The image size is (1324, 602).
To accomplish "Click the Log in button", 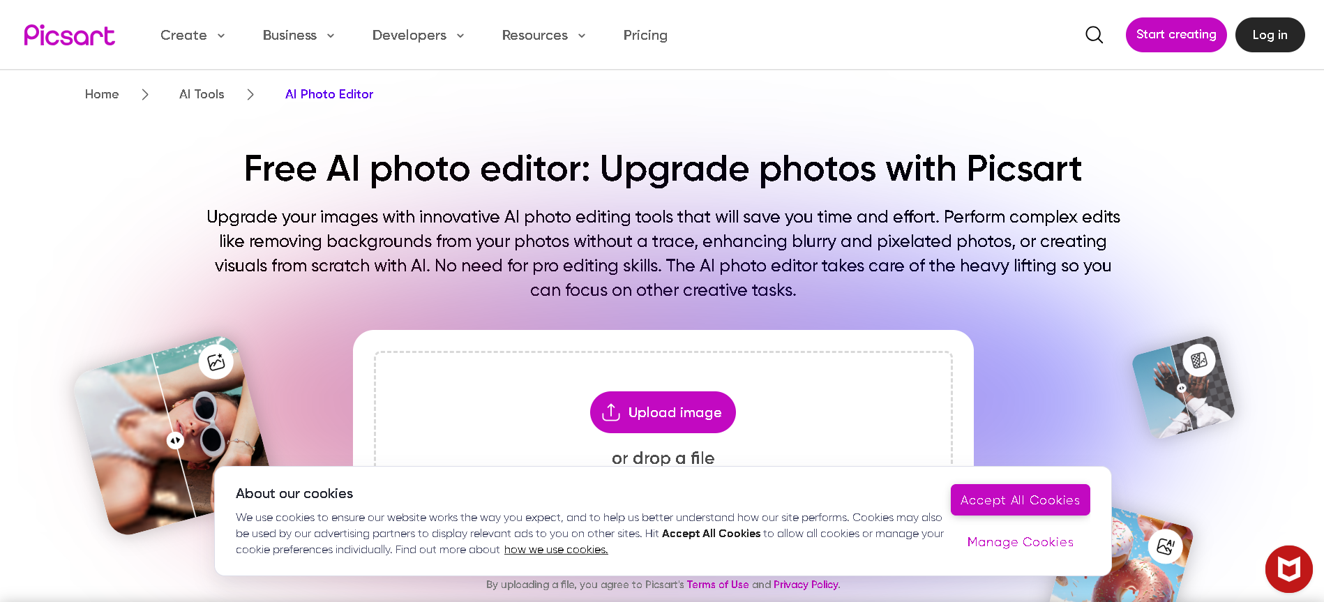I will pos(1270,35).
